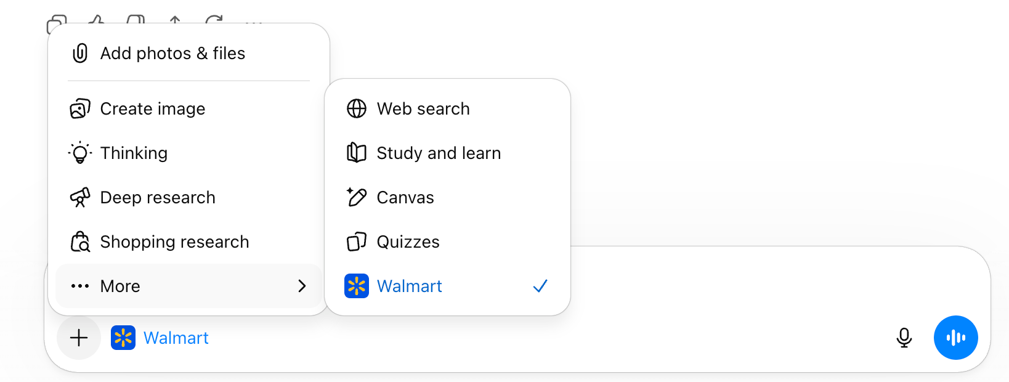Screen dimensions: 1009x382
Task: Start voice mode with blue waveform button
Action: click(x=955, y=338)
